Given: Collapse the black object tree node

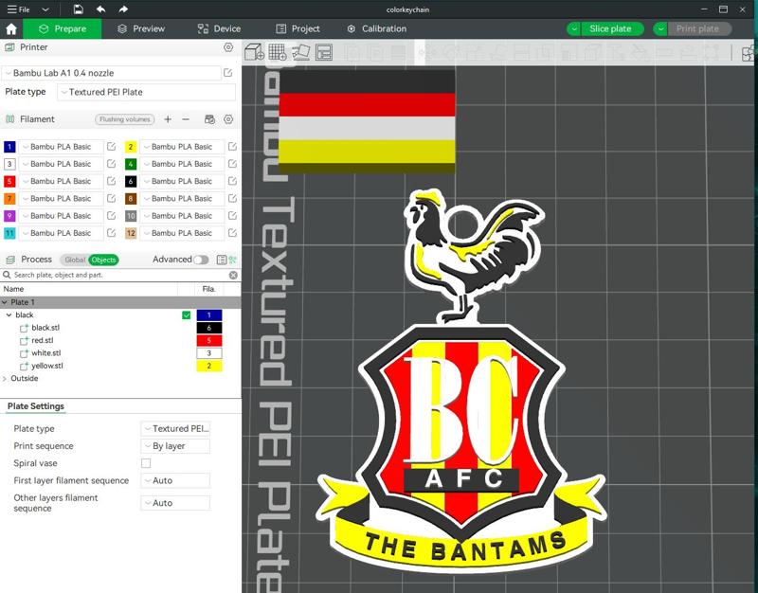Looking at the screenshot, I should coord(9,315).
